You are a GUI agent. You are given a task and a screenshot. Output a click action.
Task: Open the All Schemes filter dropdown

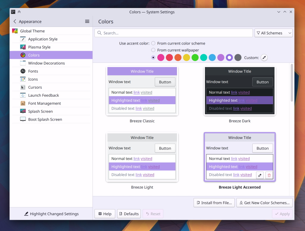[273, 33]
